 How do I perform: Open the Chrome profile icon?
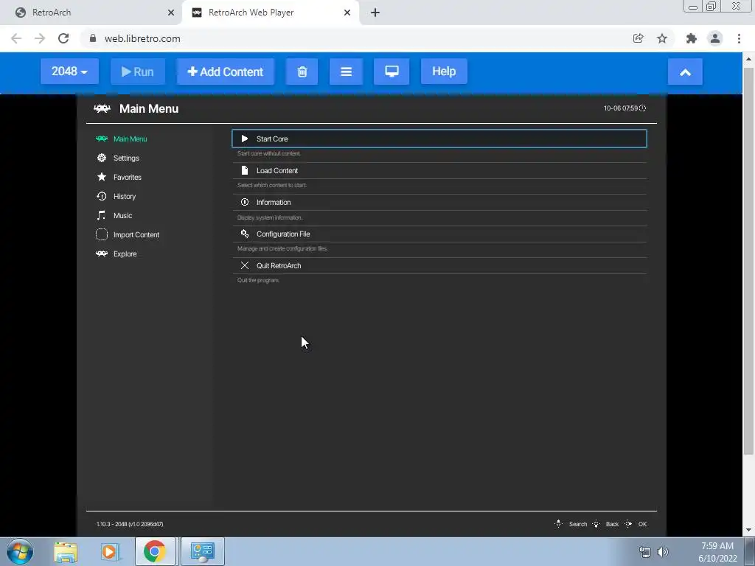[x=715, y=38]
